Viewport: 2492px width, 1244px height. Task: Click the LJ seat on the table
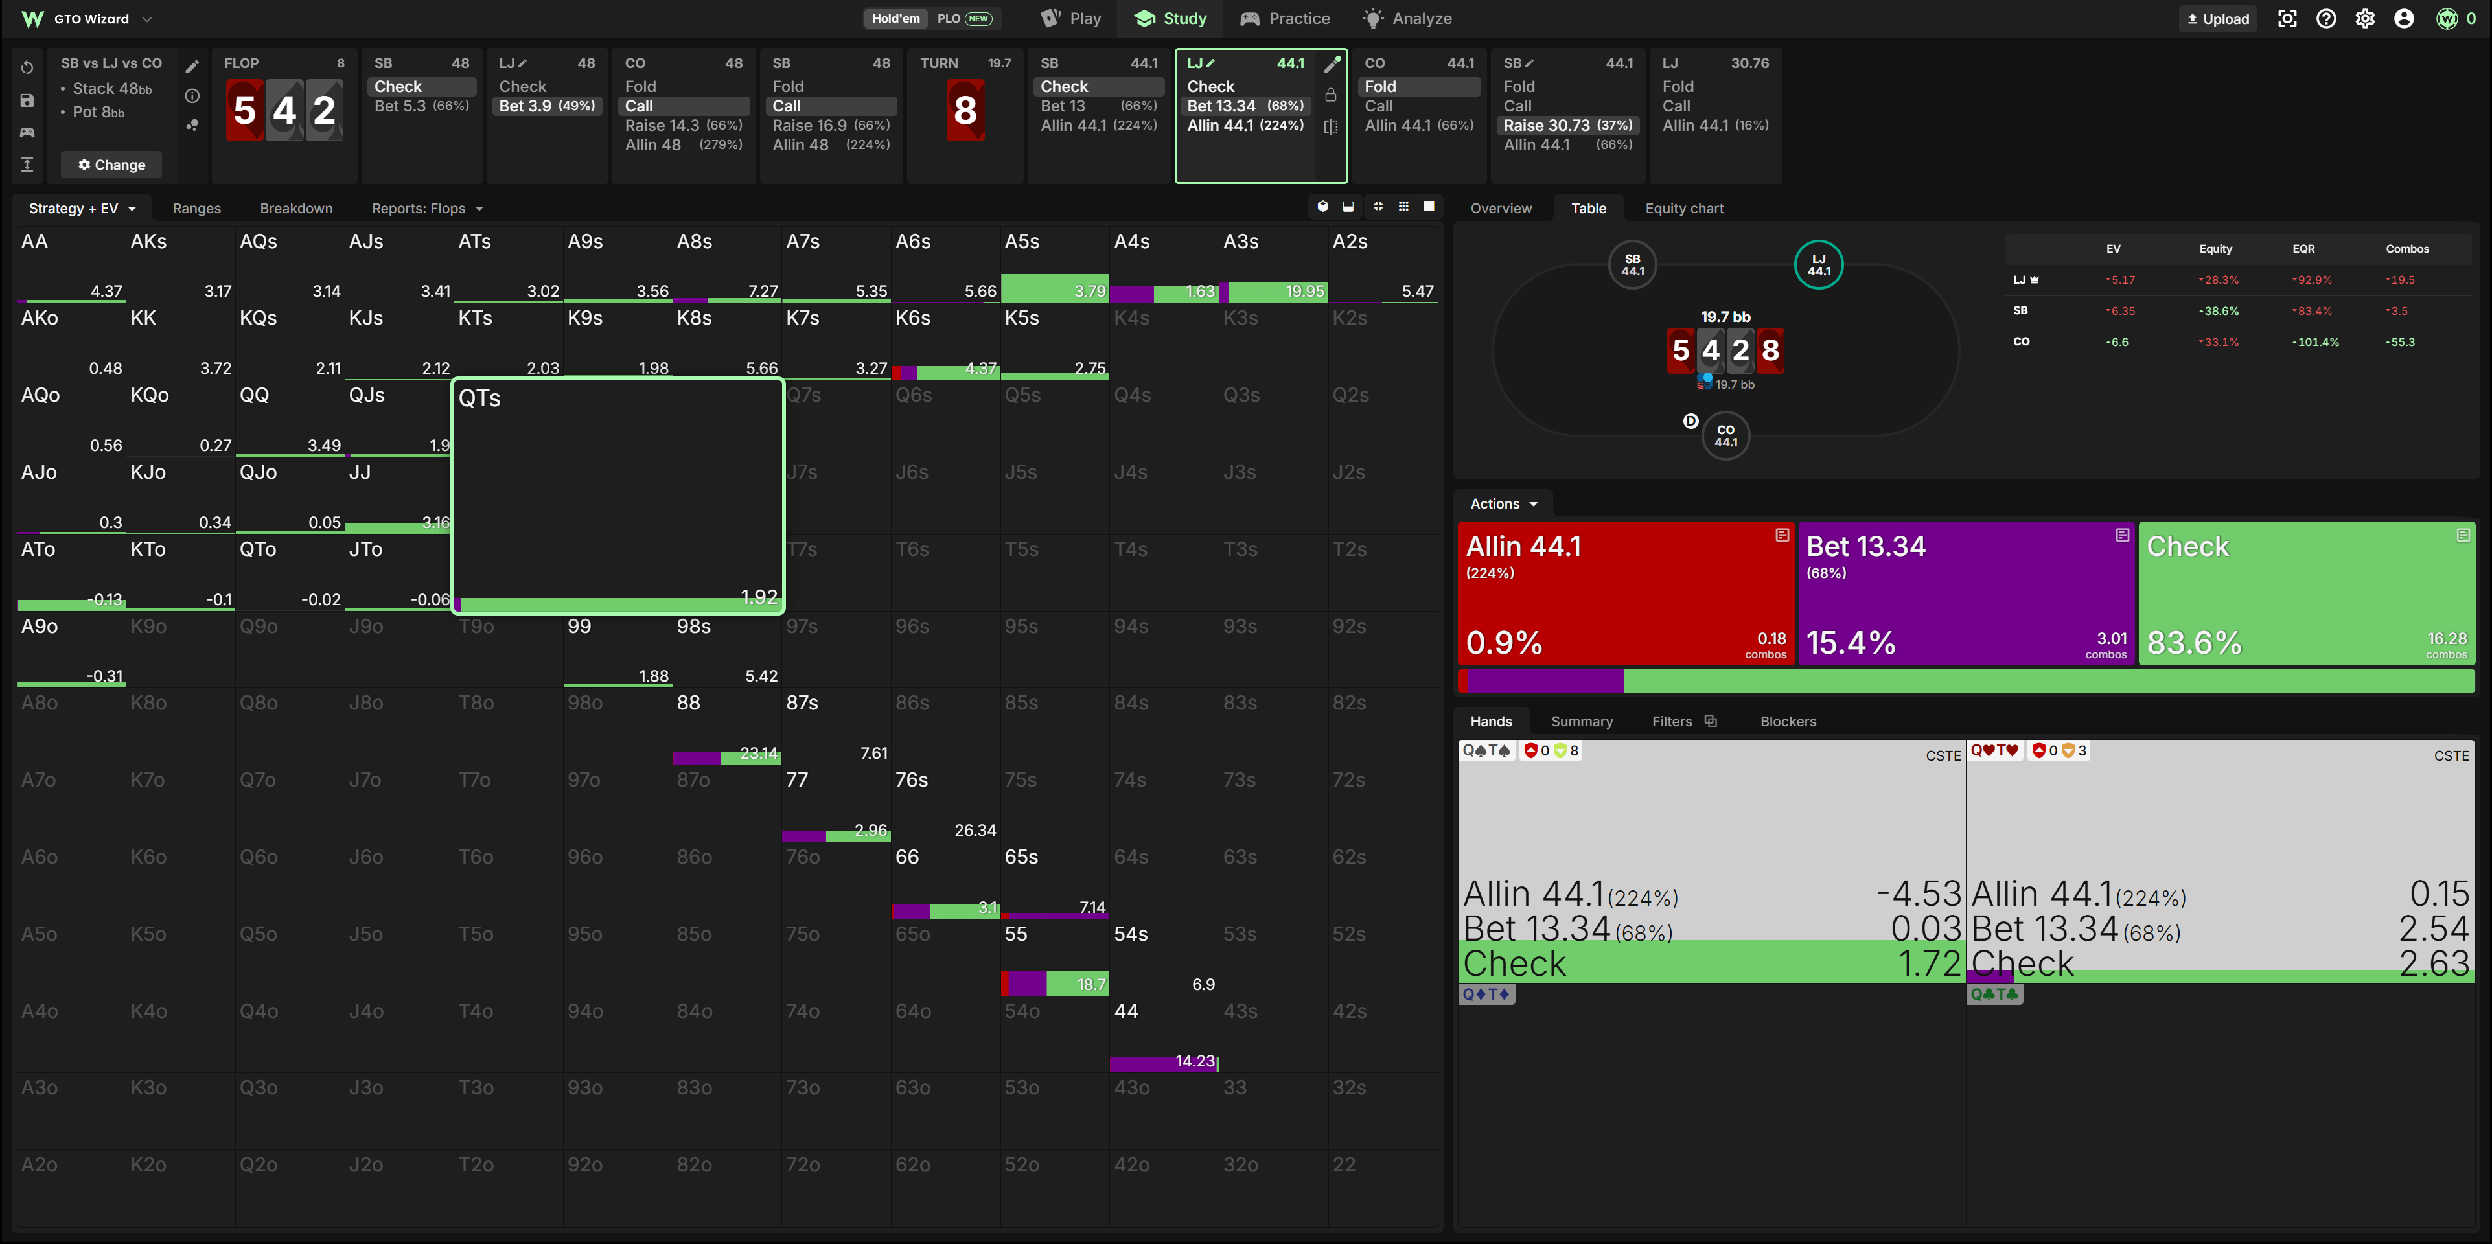1819,265
